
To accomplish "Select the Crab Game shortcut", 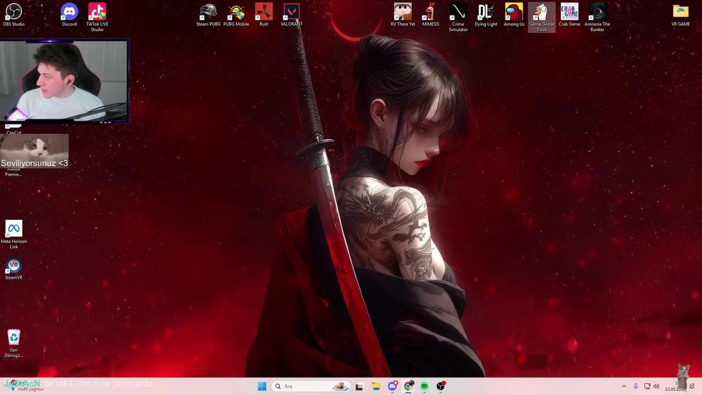I will [x=569, y=15].
